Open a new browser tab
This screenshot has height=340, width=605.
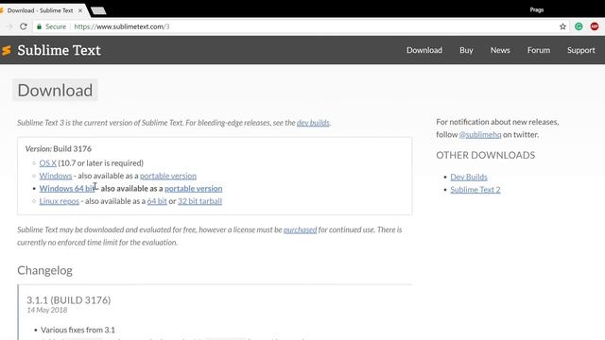click(98, 10)
